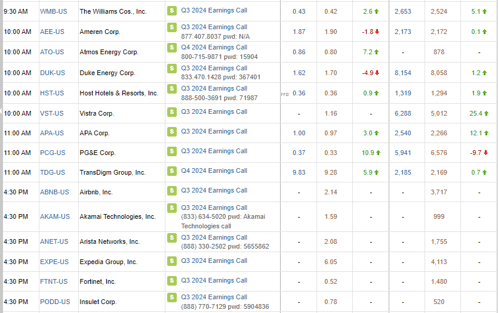Open Arista Networks Q3 2024 Earnings Call

click(x=214, y=237)
